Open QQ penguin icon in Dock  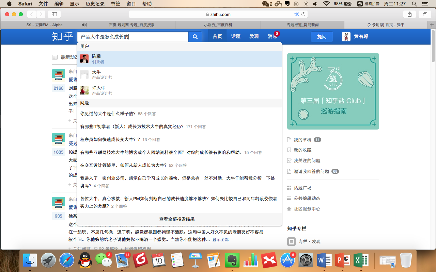pyautogui.click(x=85, y=260)
